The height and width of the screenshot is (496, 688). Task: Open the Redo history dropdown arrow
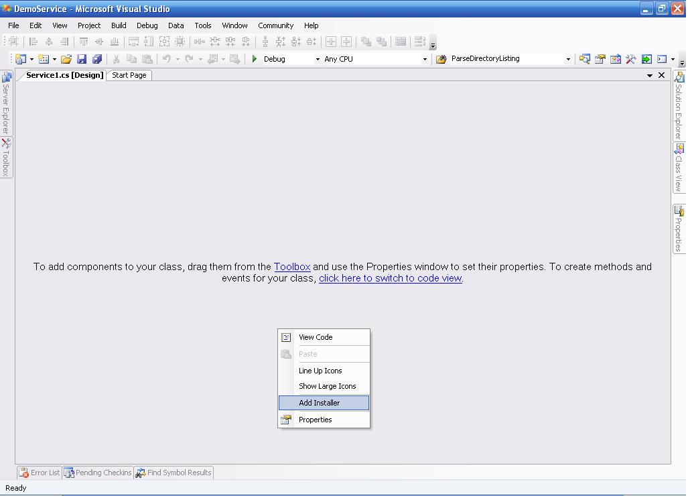[200, 59]
